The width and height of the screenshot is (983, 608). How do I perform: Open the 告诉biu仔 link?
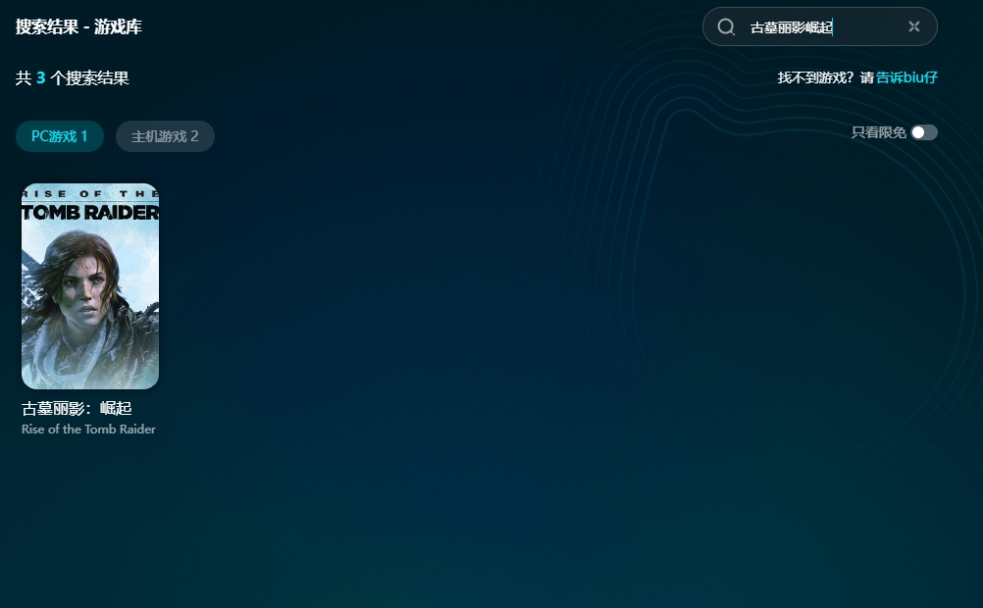click(906, 77)
